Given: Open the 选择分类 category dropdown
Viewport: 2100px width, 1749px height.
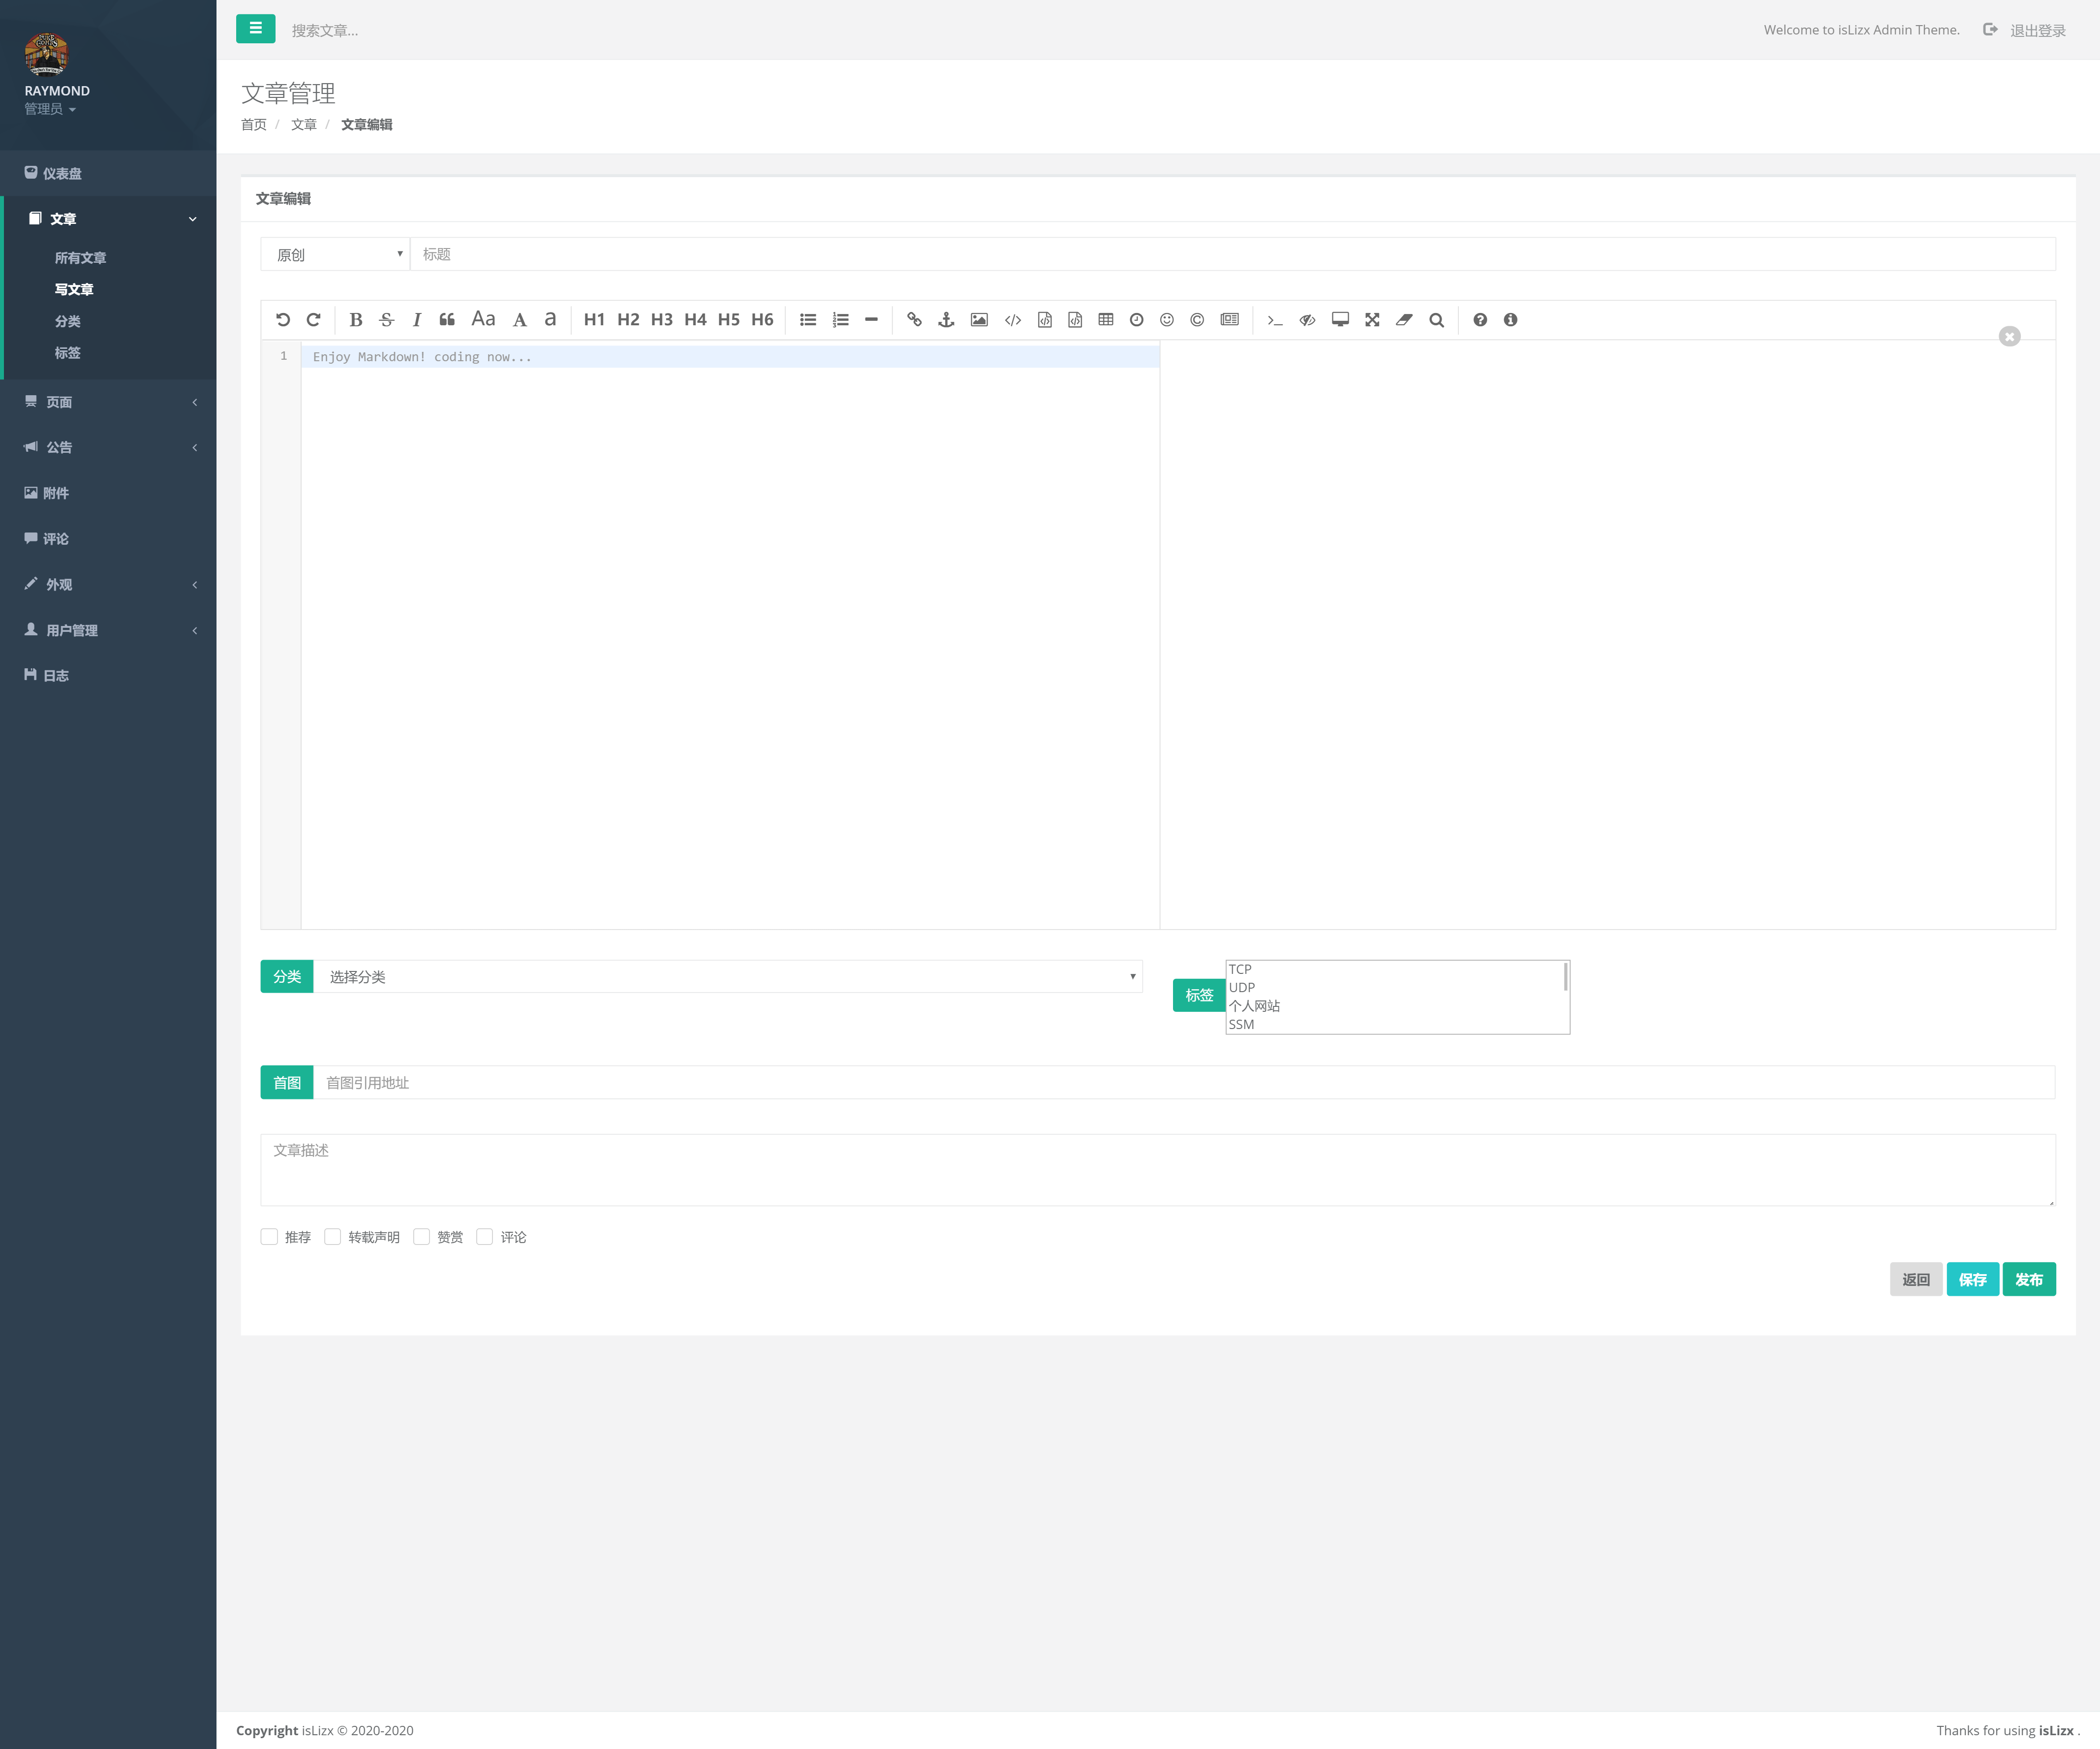Looking at the screenshot, I should click(728, 977).
